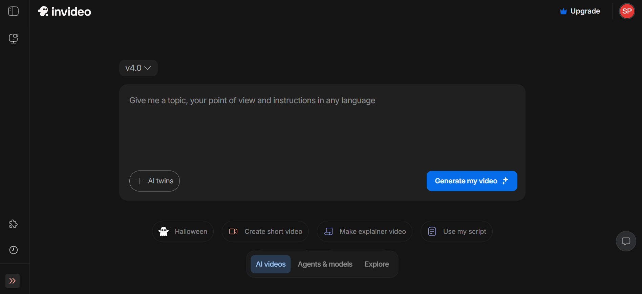Select the Halloween suggestion chip
This screenshot has width=642, height=294.
pos(183,231)
